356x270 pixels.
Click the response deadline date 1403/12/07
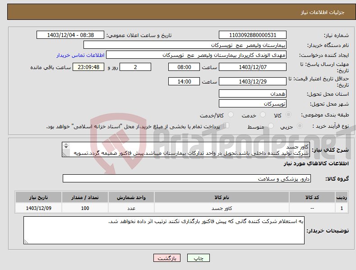click(x=253, y=67)
